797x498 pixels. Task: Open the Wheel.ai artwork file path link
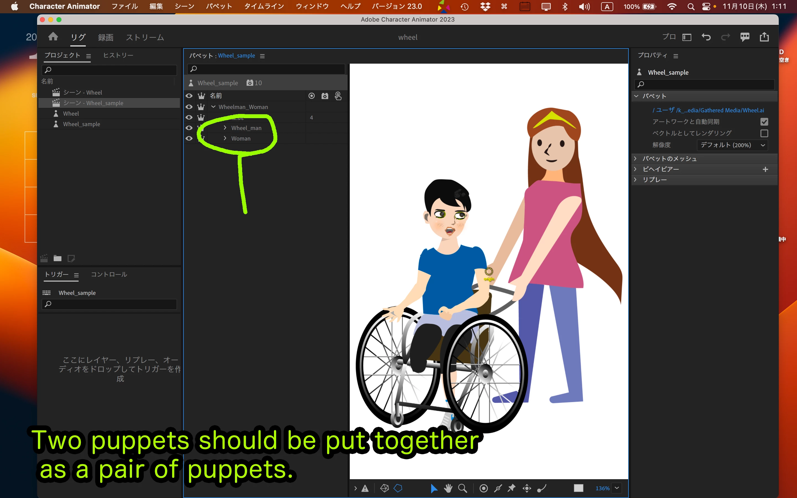708,110
